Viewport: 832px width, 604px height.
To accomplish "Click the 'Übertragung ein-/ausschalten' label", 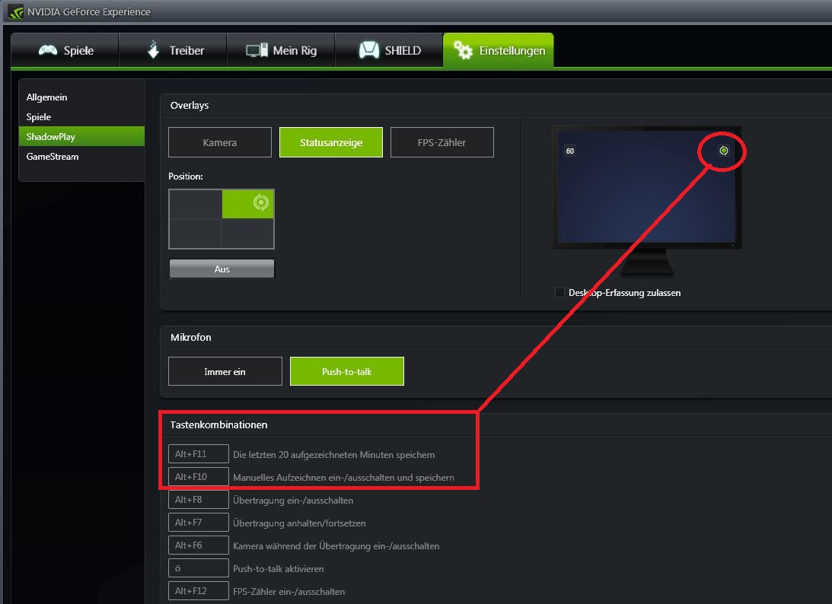I will coord(293,500).
